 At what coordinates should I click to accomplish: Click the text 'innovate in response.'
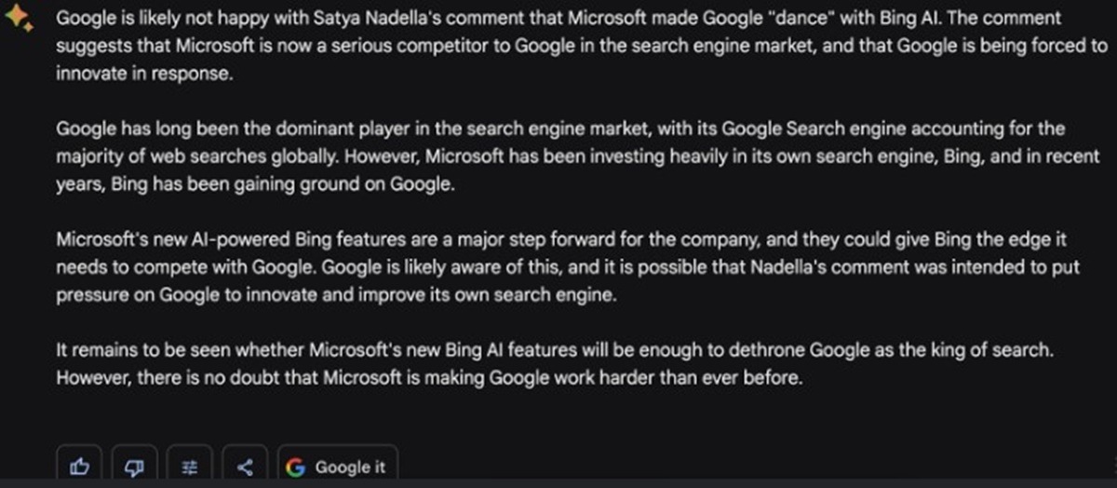(x=143, y=74)
